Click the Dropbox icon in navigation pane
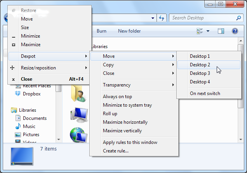The height and width of the screenshot is (173, 247). click(18, 93)
